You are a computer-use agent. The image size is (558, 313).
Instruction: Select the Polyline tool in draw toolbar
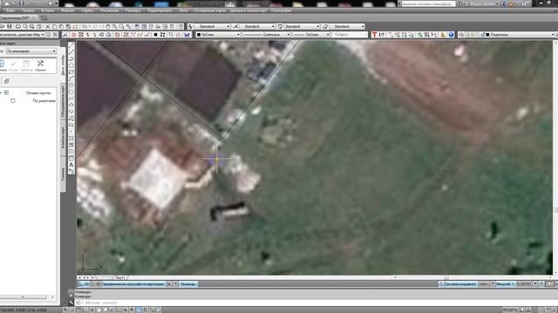71,52
